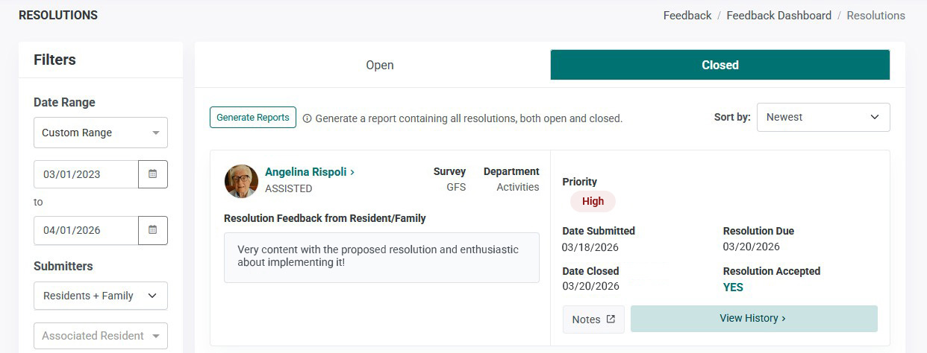Viewport: 927px width, 353px height.
Task: Open the Notes button
Action: tap(593, 319)
